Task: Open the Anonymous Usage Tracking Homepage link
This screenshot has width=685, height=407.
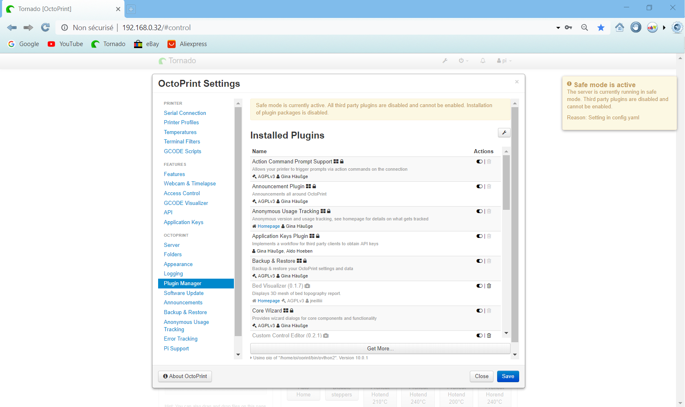Action: point(268,226)
